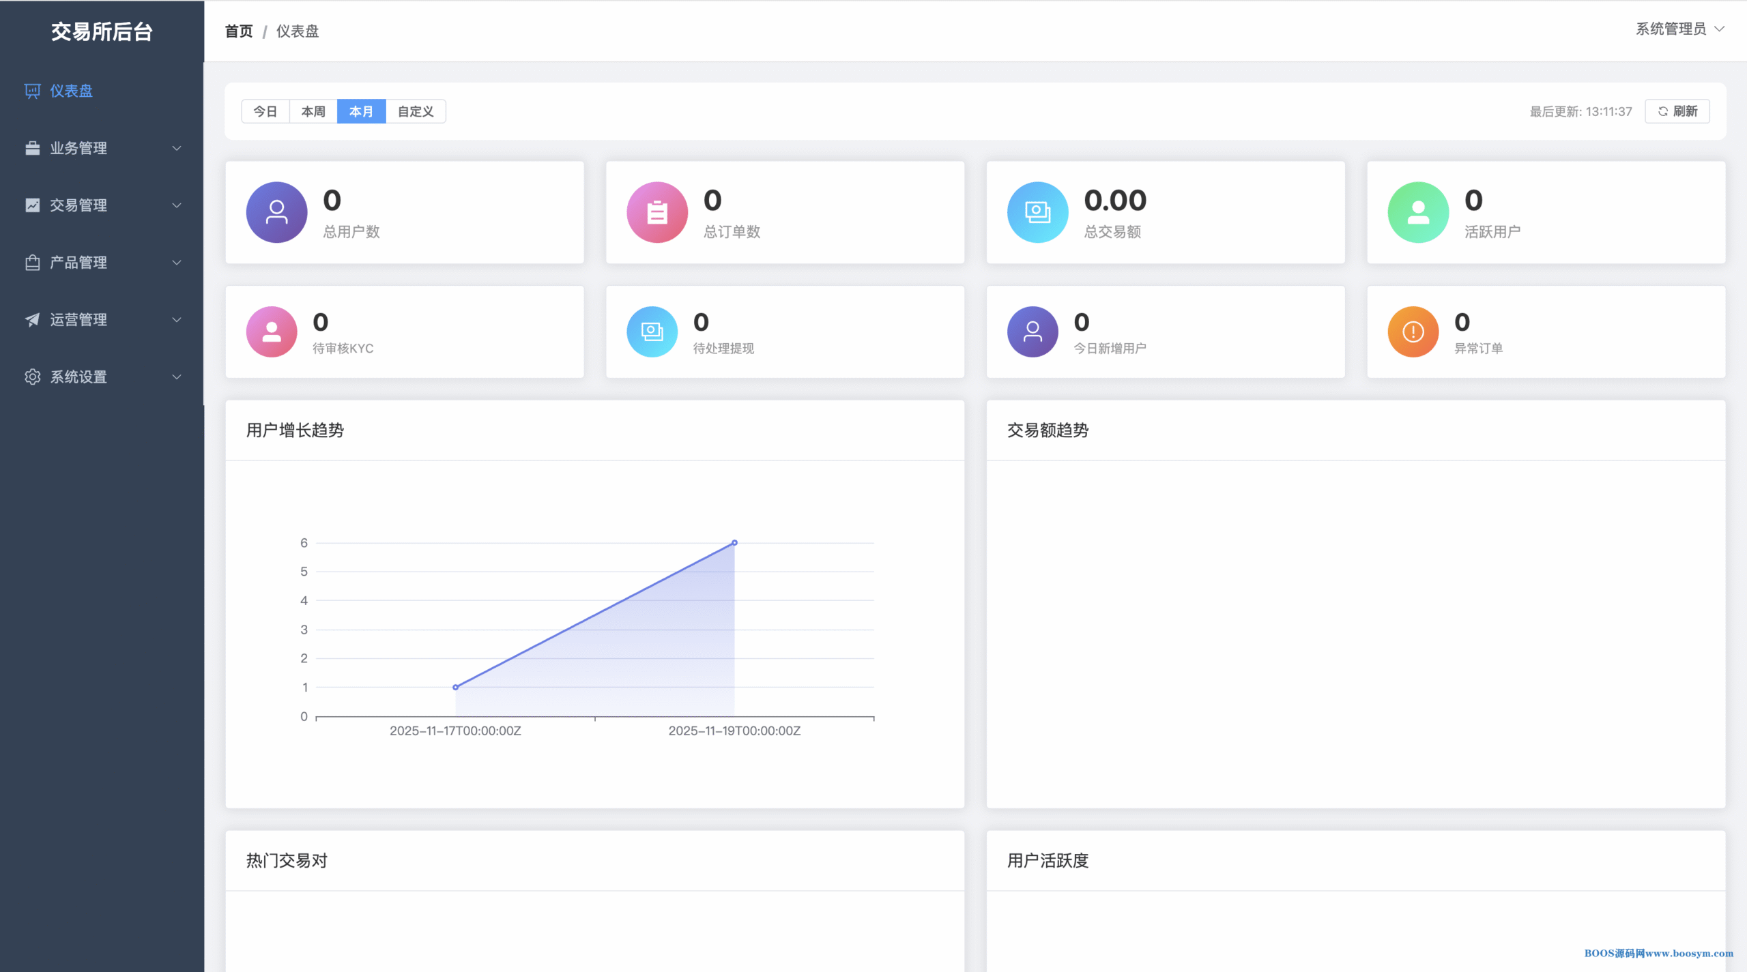
Task: Go to 首页 via breadcrumb link
Action: (x=239, y=31)
